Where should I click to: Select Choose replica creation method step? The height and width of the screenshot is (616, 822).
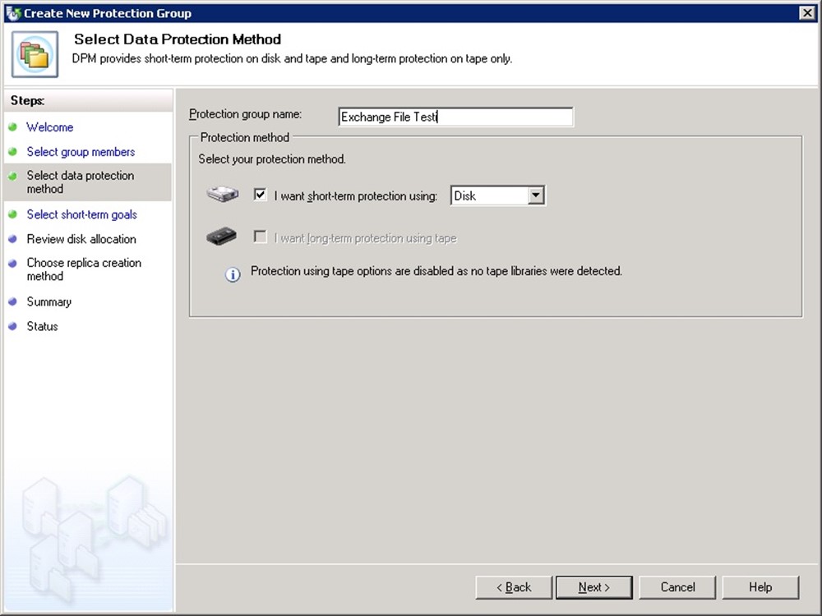[84, 269]
